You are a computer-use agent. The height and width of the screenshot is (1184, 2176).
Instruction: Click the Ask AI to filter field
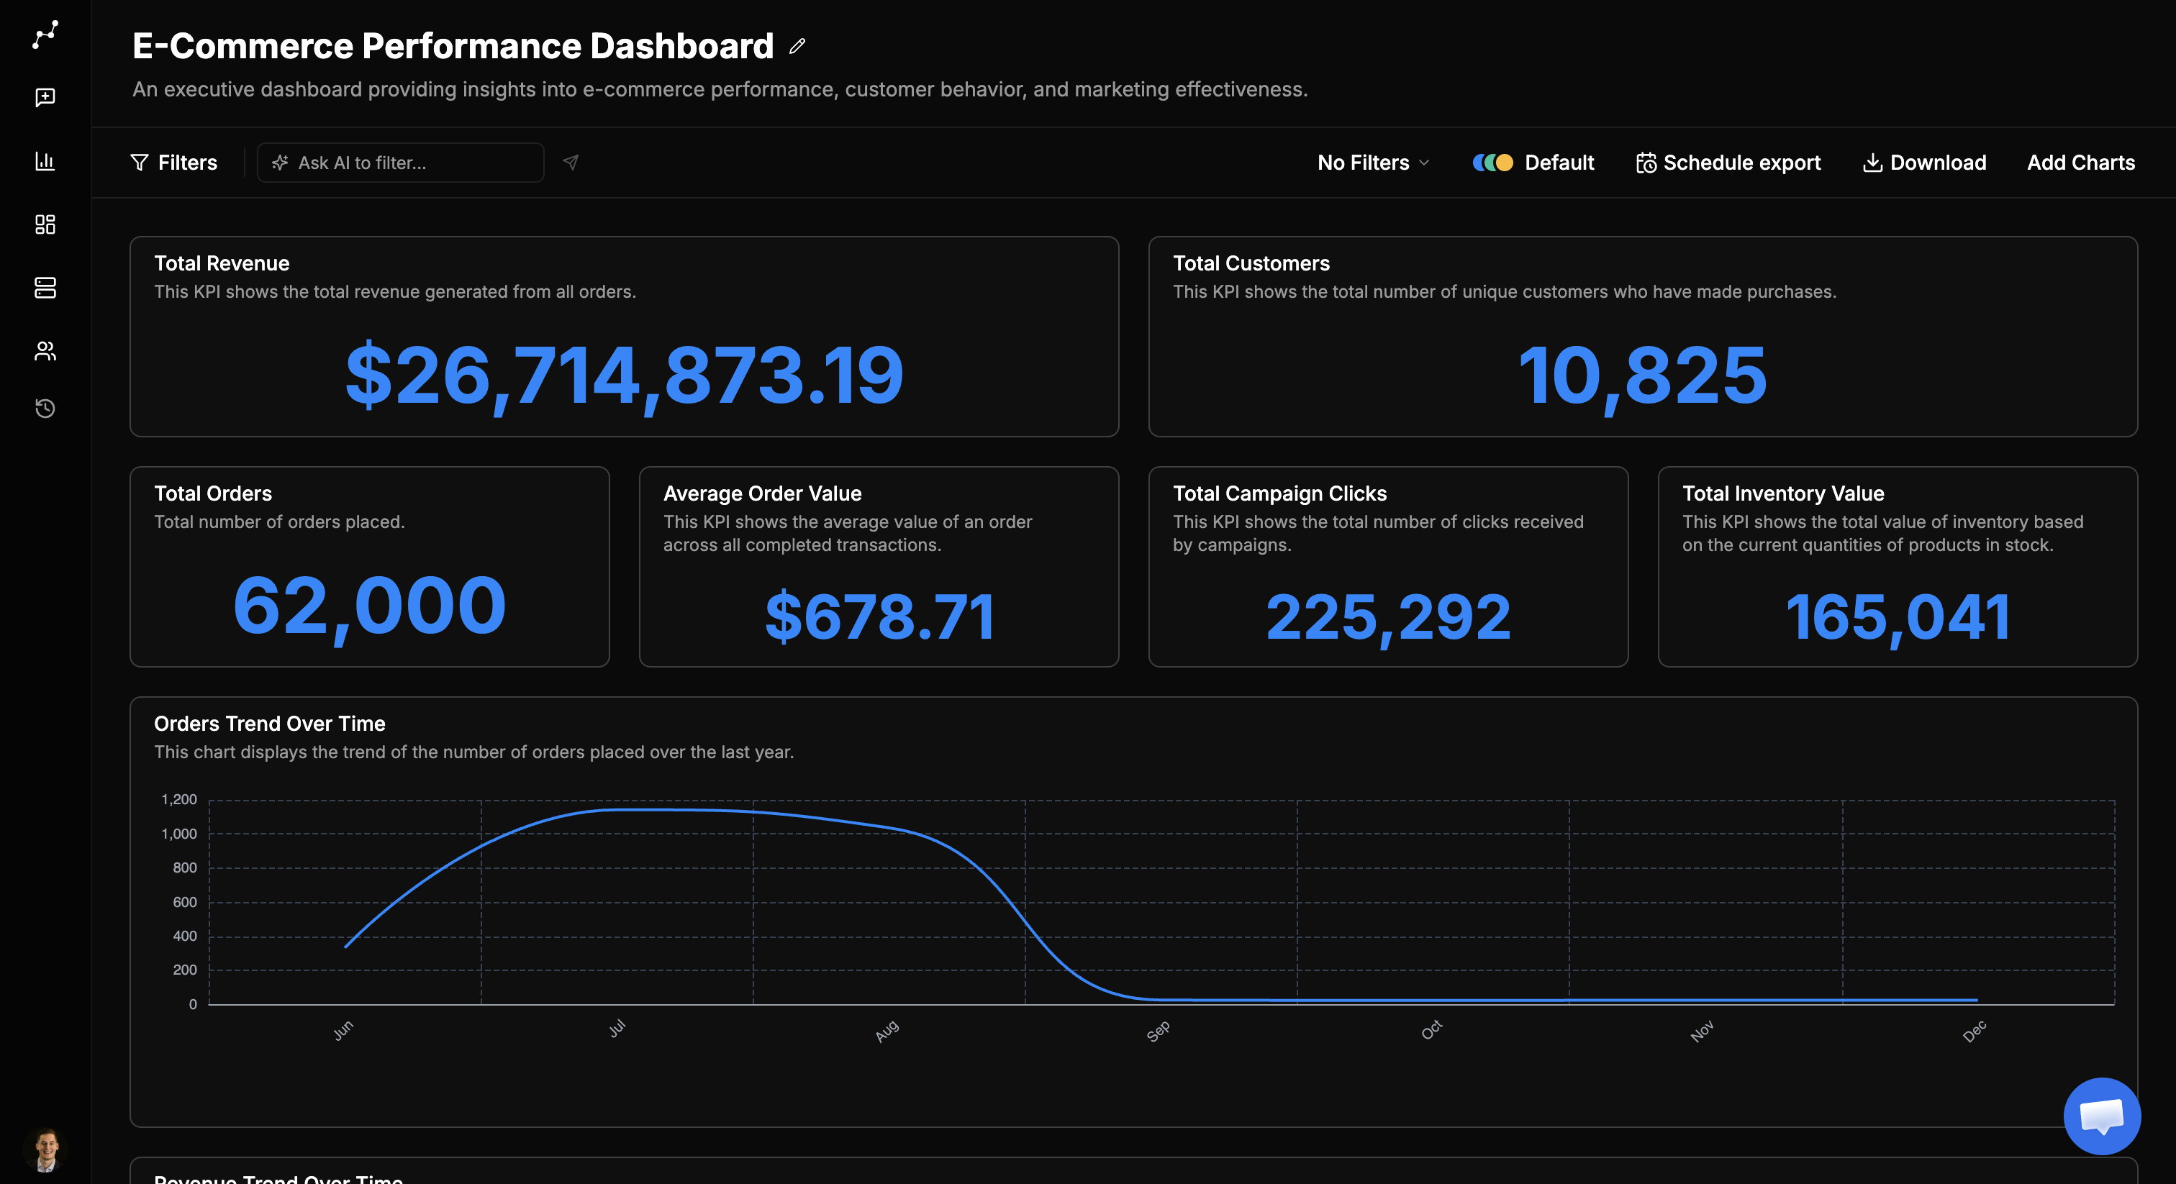[x=400, y=162]
